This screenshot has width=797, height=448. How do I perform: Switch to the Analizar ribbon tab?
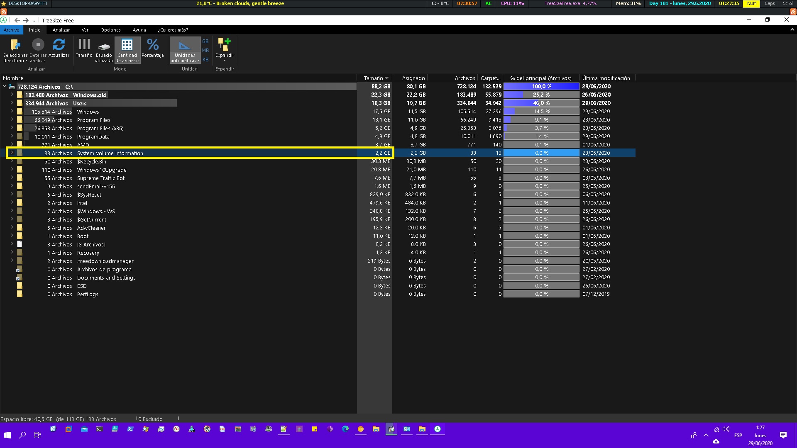(x=61, y=30)
